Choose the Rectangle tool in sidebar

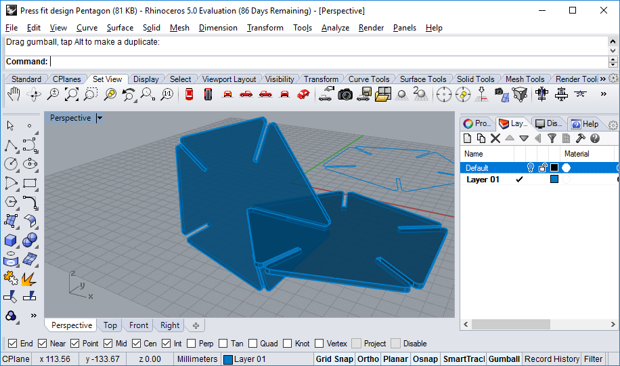(30, 183)
